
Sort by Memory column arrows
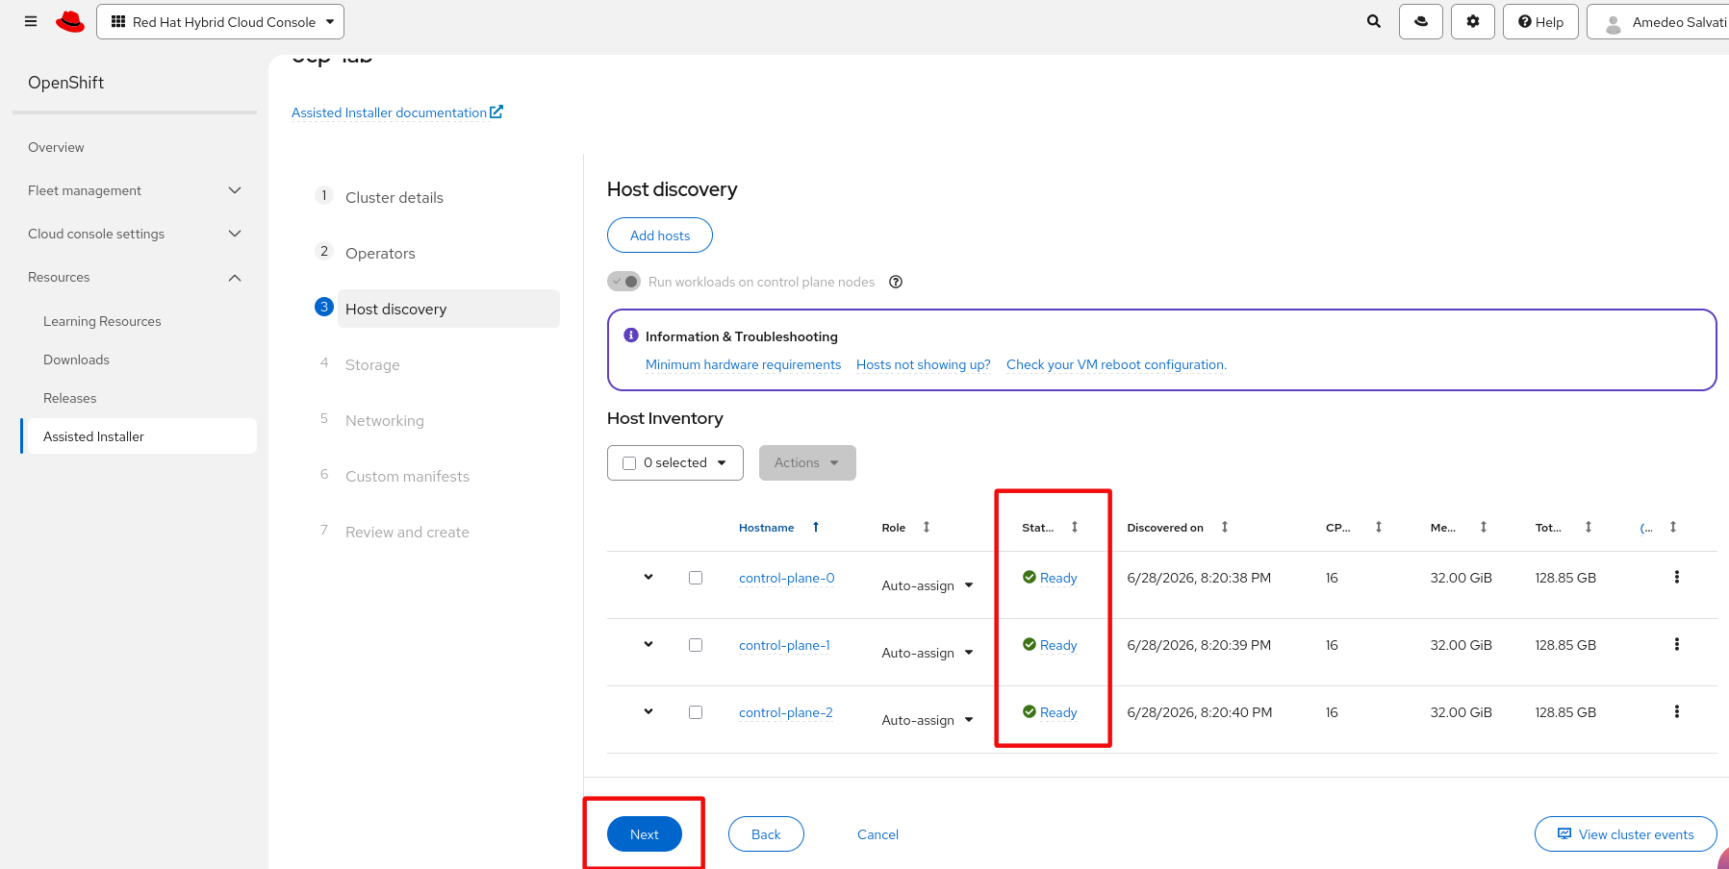tap(1484, 527)
